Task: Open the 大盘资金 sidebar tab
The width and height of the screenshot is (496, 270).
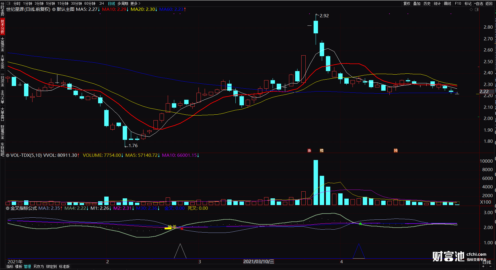Action: point(2,44)
